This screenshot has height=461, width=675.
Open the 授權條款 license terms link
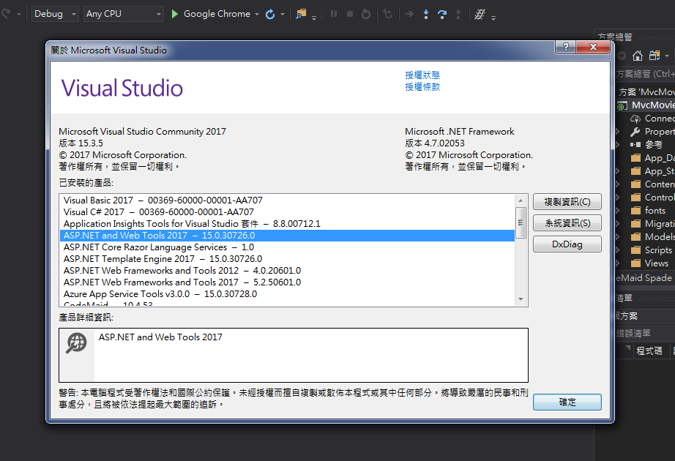point(422,86)
